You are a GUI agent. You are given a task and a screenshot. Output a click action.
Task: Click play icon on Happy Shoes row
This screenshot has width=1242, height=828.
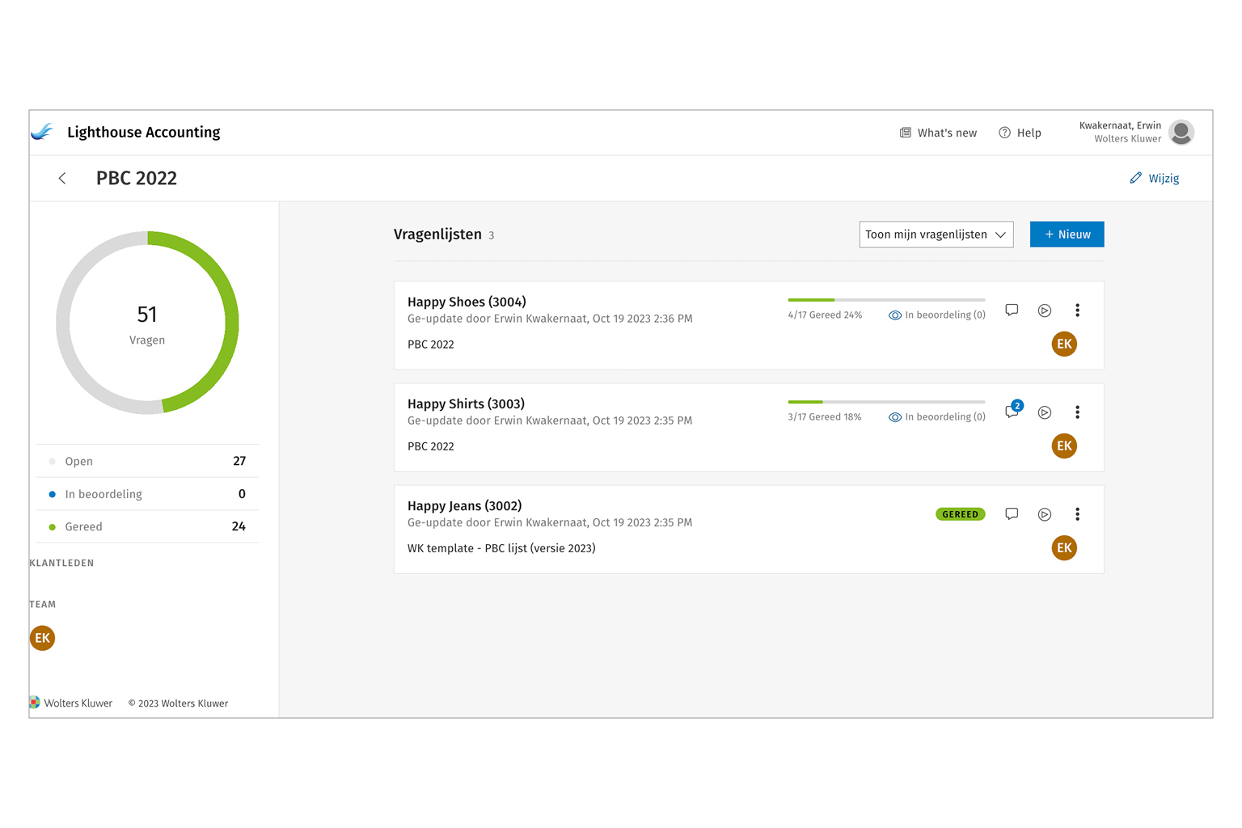pos(1045,310)
